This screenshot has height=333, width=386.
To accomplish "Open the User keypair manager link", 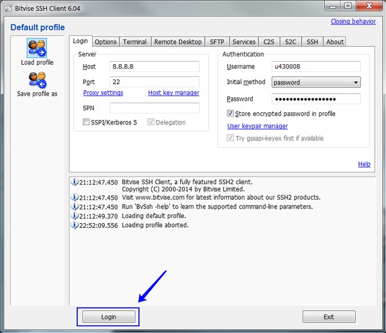I will (257, 126).
